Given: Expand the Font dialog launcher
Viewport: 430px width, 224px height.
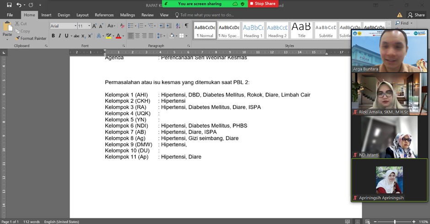Looking at the screenshot, I should 124,46.
